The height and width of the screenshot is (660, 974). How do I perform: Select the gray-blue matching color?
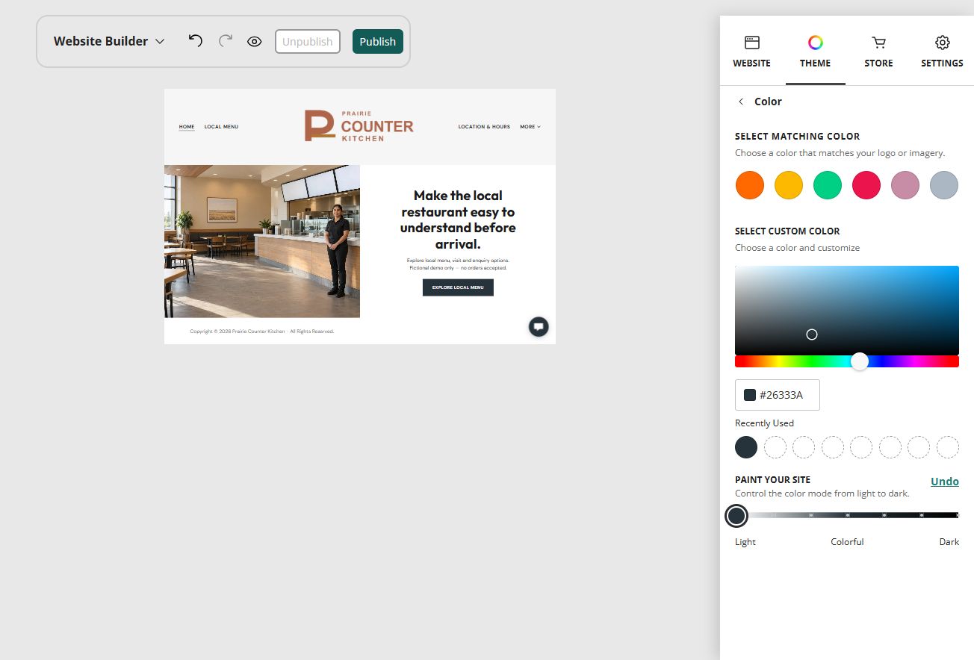click(944, 185)
